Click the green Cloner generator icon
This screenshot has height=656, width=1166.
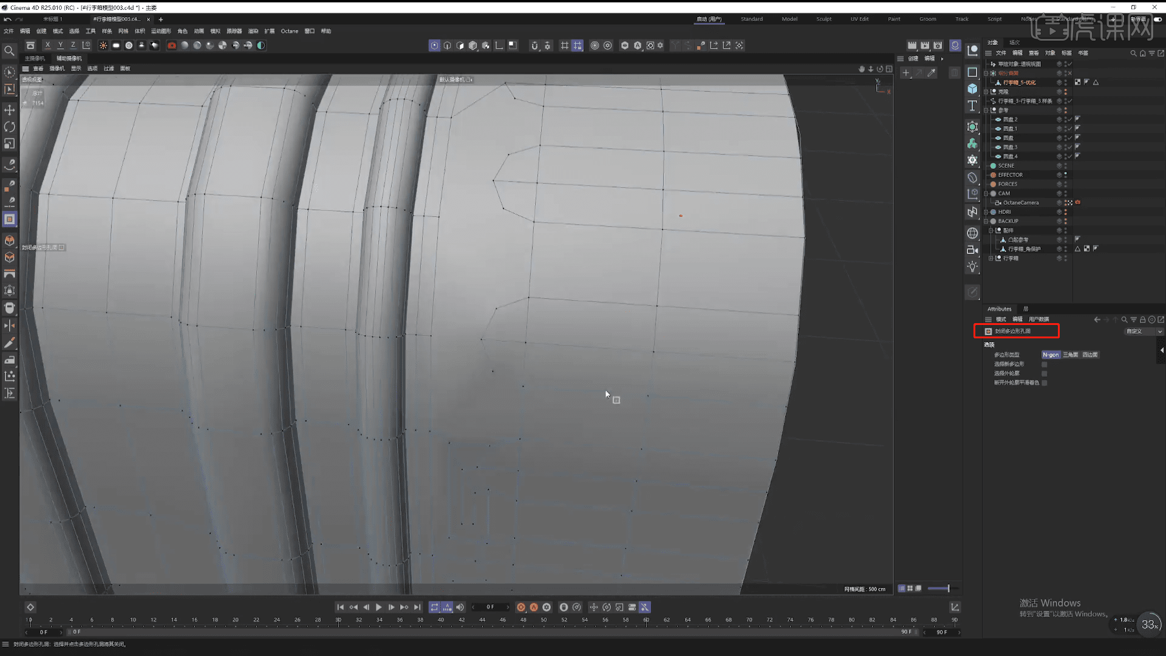pos(972,143)
